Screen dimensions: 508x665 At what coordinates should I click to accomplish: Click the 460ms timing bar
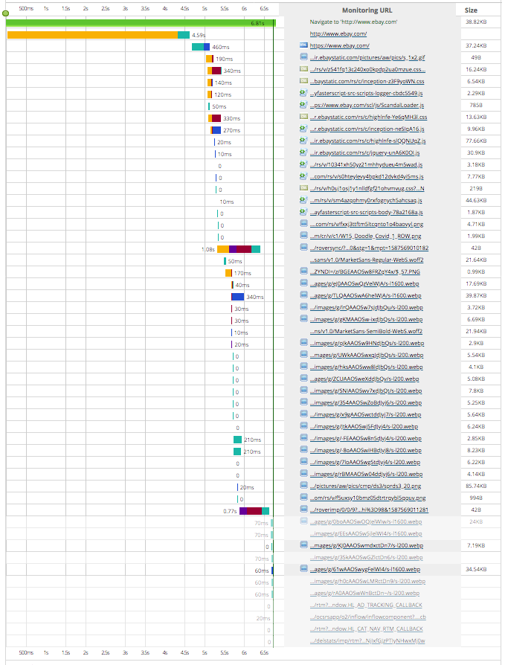[x=201, y=47]
